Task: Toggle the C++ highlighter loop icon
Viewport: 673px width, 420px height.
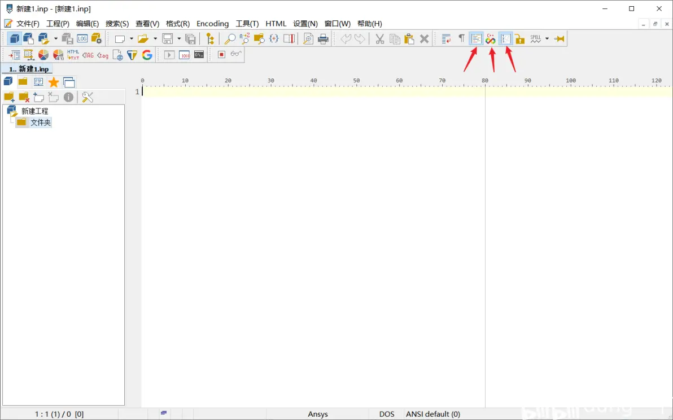Action: point(491,39)
